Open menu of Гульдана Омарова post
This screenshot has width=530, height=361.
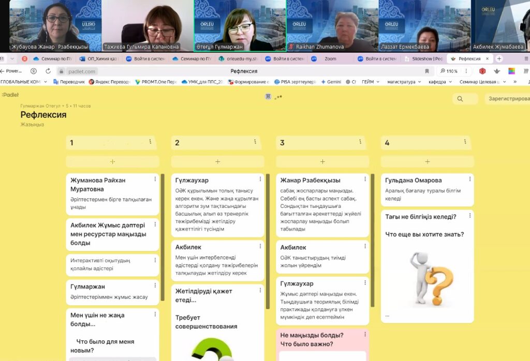coord(470,179)
